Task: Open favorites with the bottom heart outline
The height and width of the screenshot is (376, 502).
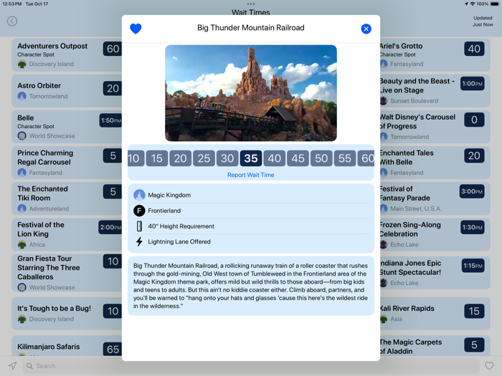Action: (x=489, y=366)
